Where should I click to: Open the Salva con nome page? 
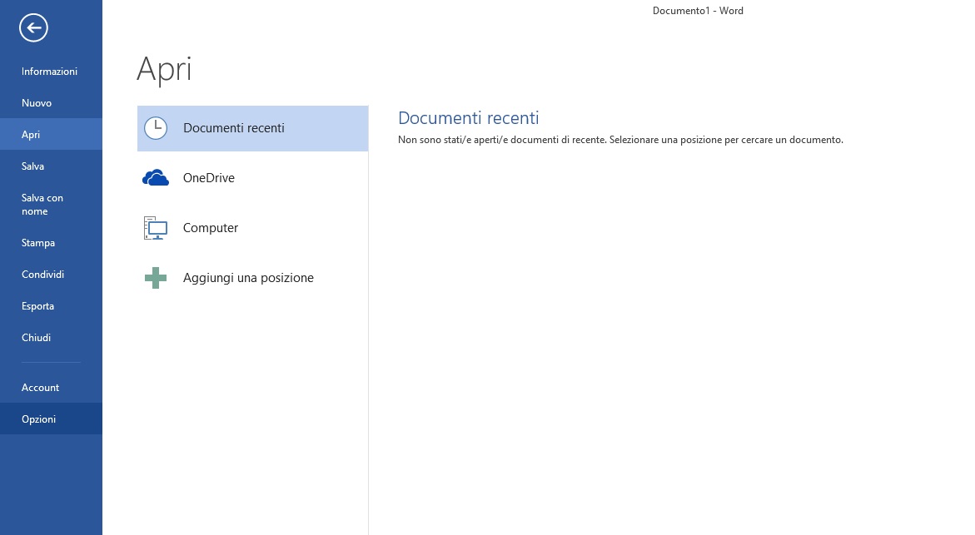click(x=42, y=205)
